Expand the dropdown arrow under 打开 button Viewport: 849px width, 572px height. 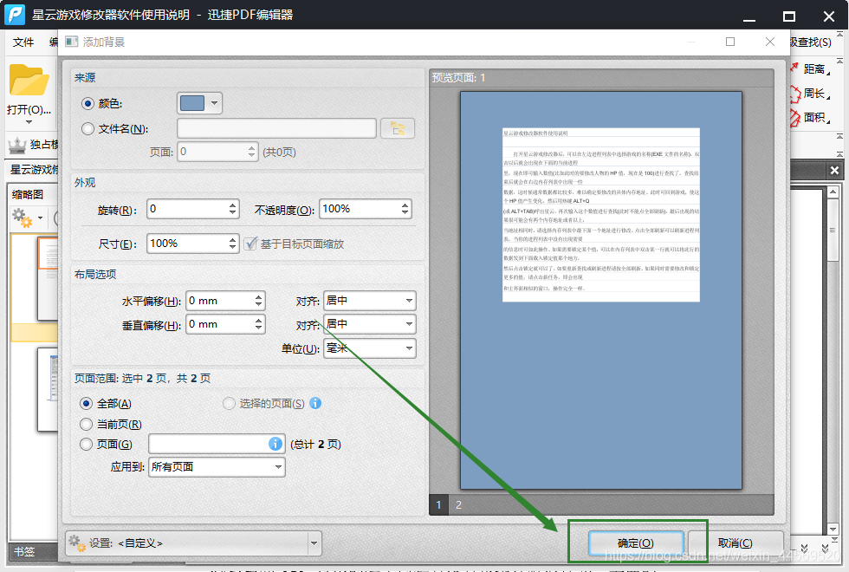pos(29,122)
